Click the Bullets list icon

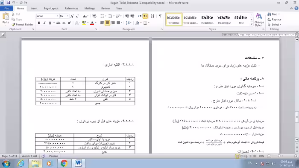(102, 16)
